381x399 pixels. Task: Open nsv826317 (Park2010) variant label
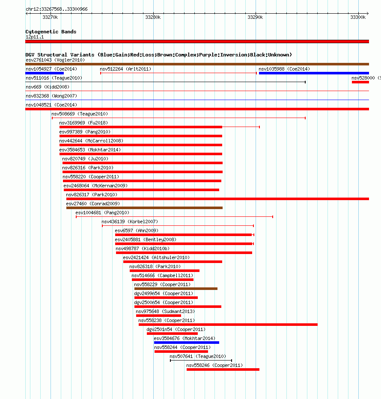point(92,195)
